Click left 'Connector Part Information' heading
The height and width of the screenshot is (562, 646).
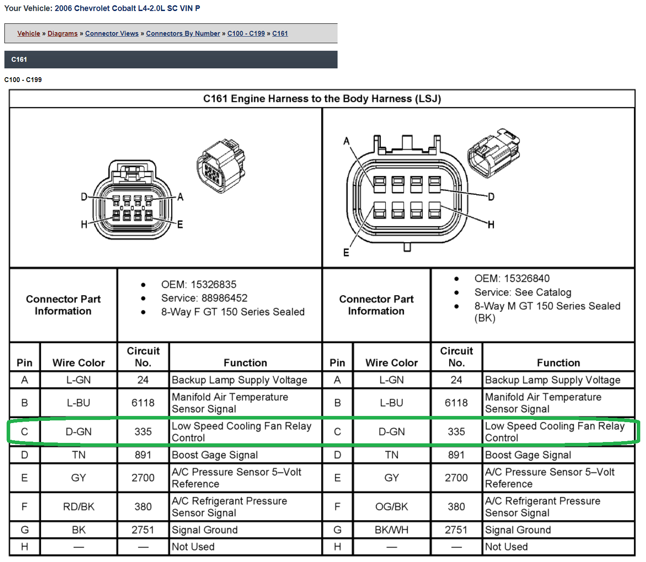pyautogui.click(x=63, y=305)
